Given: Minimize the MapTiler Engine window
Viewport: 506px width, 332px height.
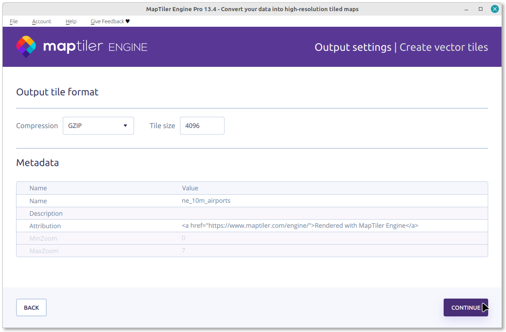Looking at the screenshot, I should pos(467,9).
